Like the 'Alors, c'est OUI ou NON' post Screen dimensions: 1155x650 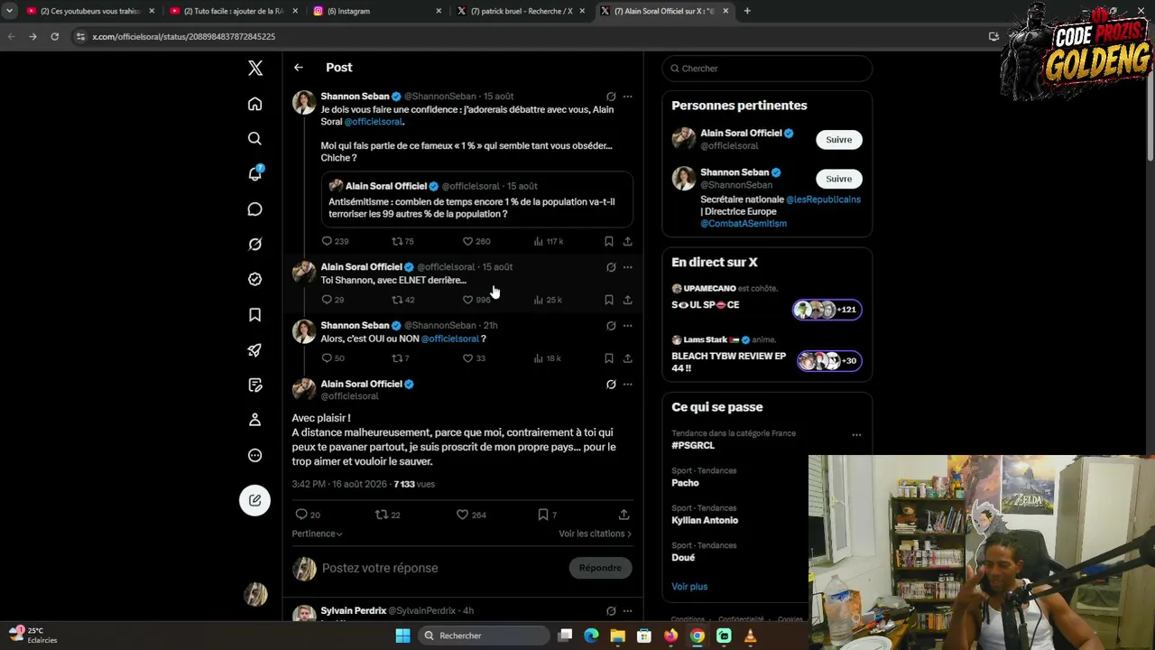pyautogui.click(x=474, y=358)
